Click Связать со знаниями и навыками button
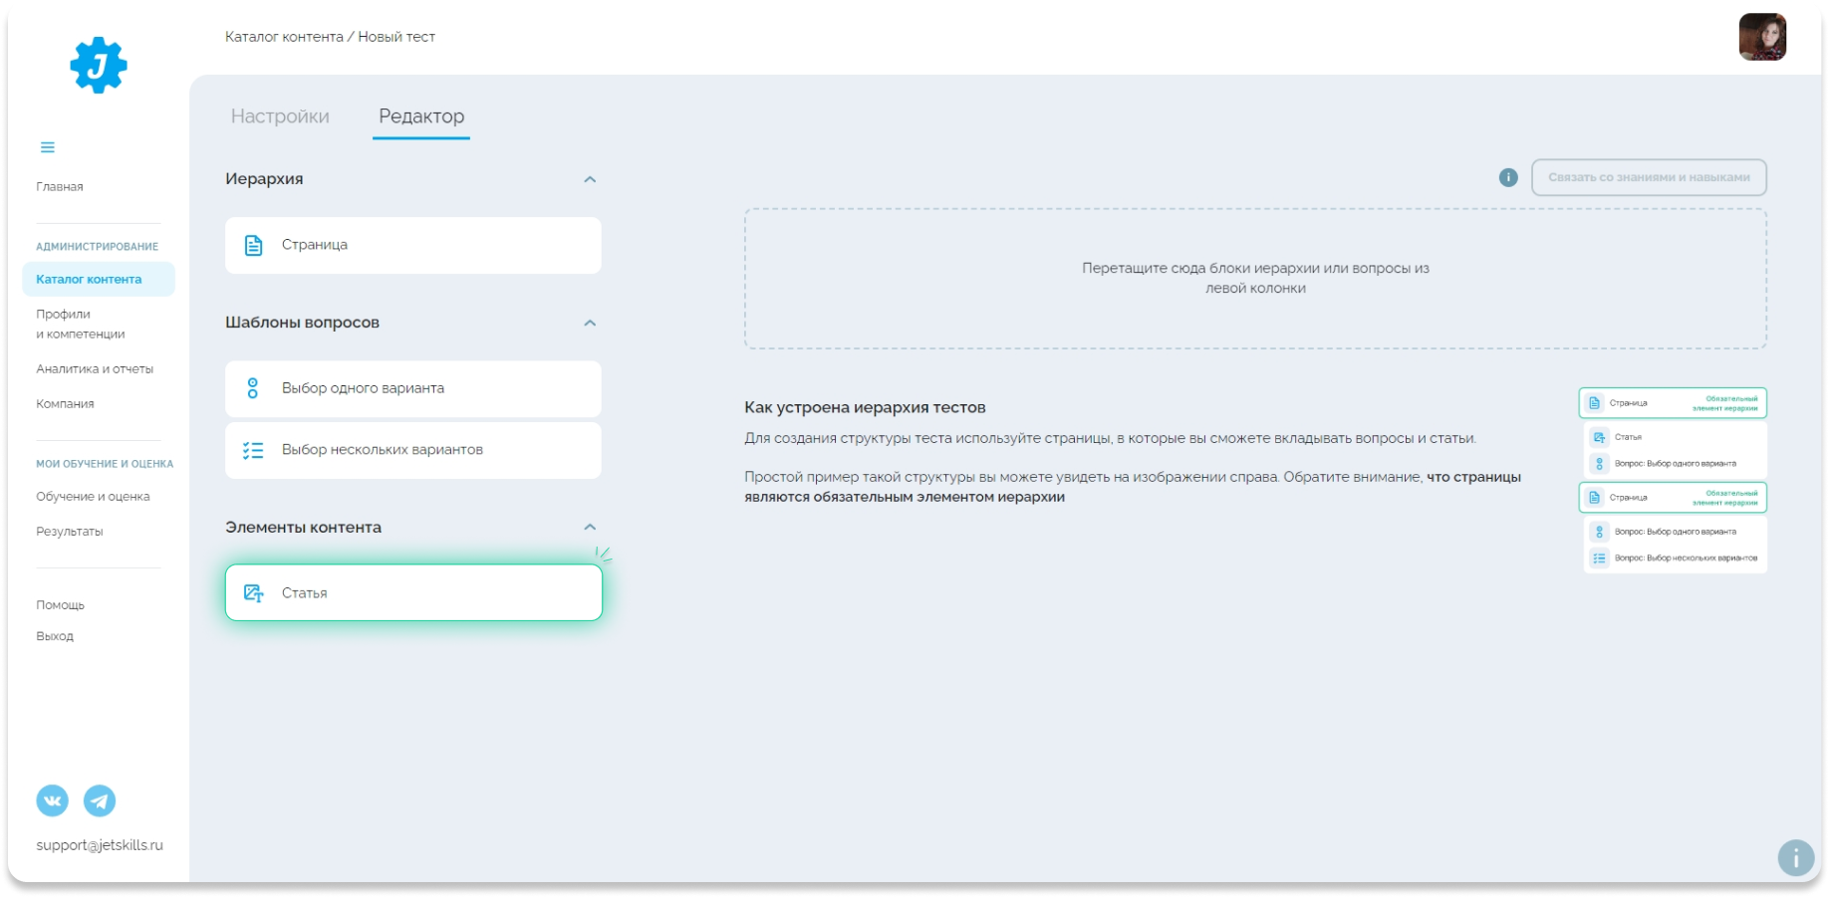This screenshot has width=1830, height=898. tap(1649, 177)
